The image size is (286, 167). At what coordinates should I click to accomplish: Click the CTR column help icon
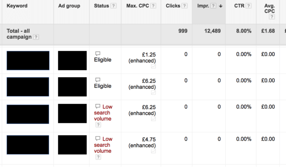(x=248, y=6)
